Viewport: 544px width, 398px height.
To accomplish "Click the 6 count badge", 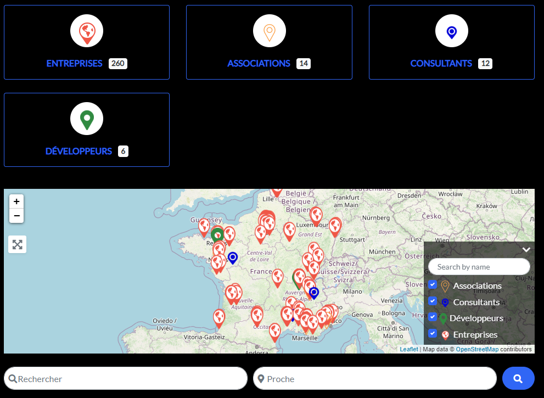I will pos(123,152).
